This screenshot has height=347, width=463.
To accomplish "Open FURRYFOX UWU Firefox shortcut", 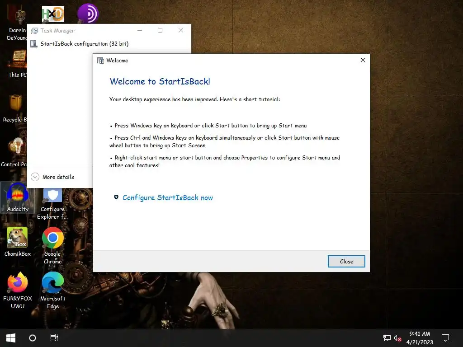I will [x=18, y=291].
